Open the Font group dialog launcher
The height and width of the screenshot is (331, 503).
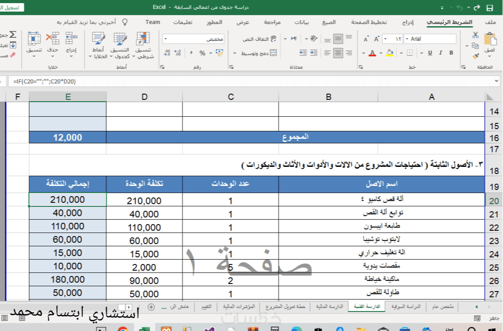[x=361, y=67]
